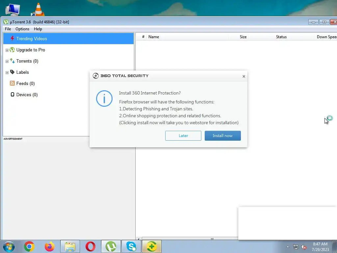Image resolution: width=337 pixels, height=253 pixels.
Task: Click '1.Detecting Phishing and Trojan sites.' text
Action: (156, 109)
